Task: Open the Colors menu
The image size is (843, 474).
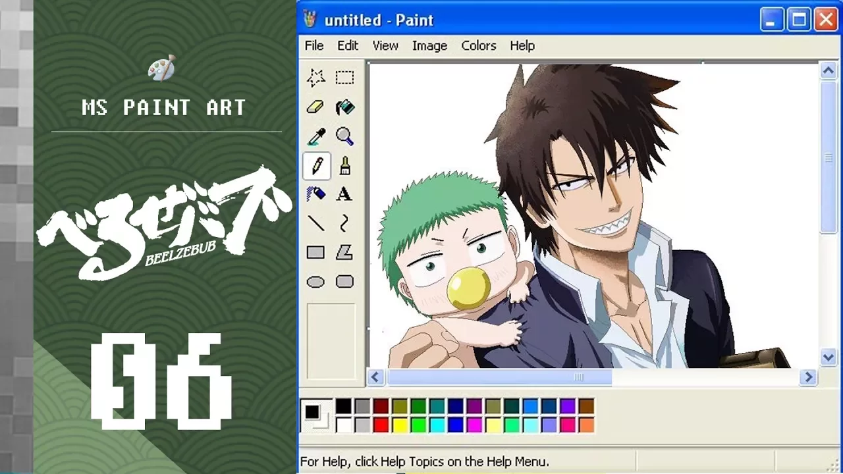Action: (479, 45)
